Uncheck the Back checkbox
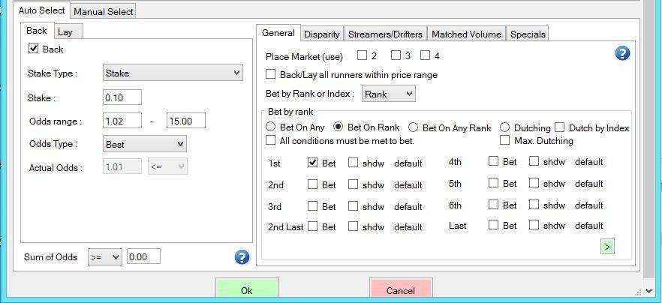 pyautogui.click(x=33, y=49)
